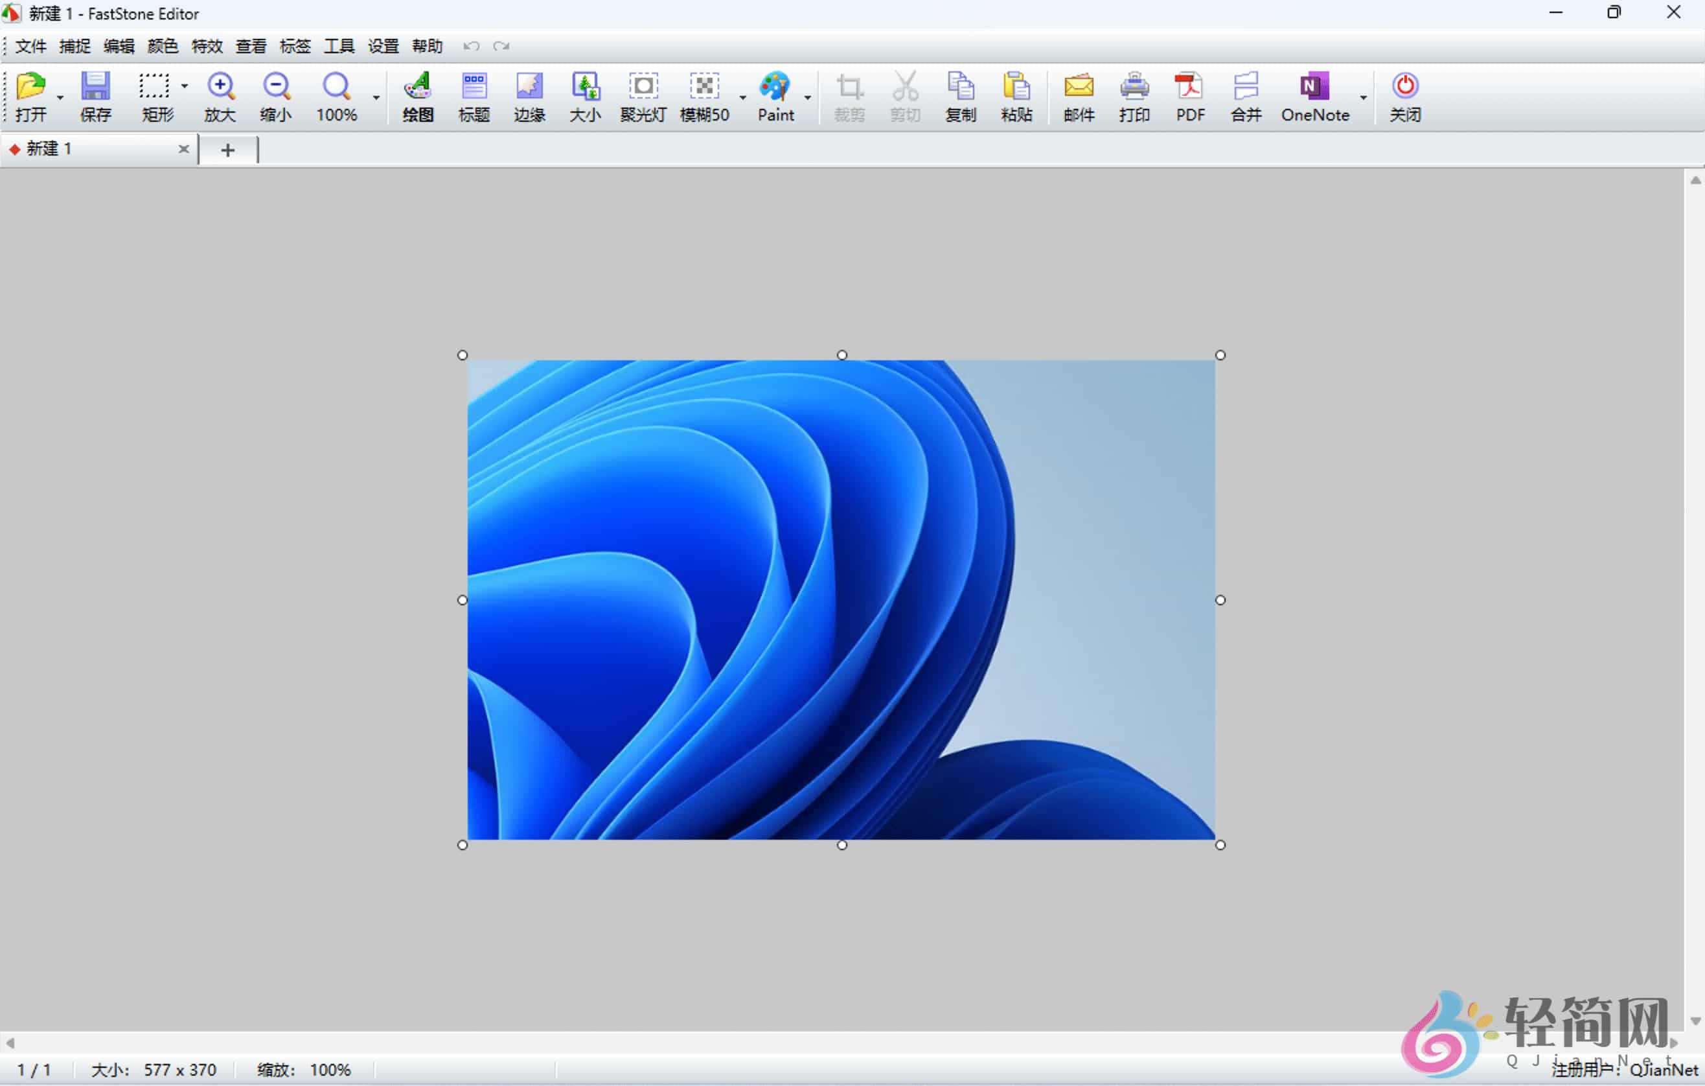Expand the 打开 dropdown arrow
The height and width of the screenshot is (1086, 1705).
pos(60,97)
